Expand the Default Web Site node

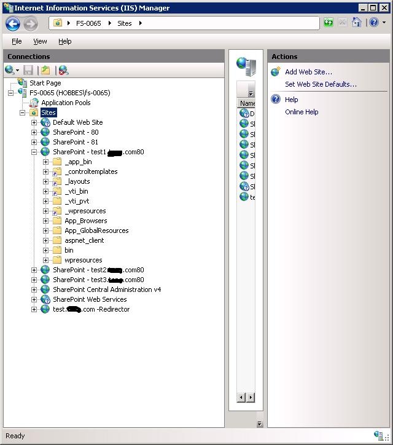(x=34, y=122)
